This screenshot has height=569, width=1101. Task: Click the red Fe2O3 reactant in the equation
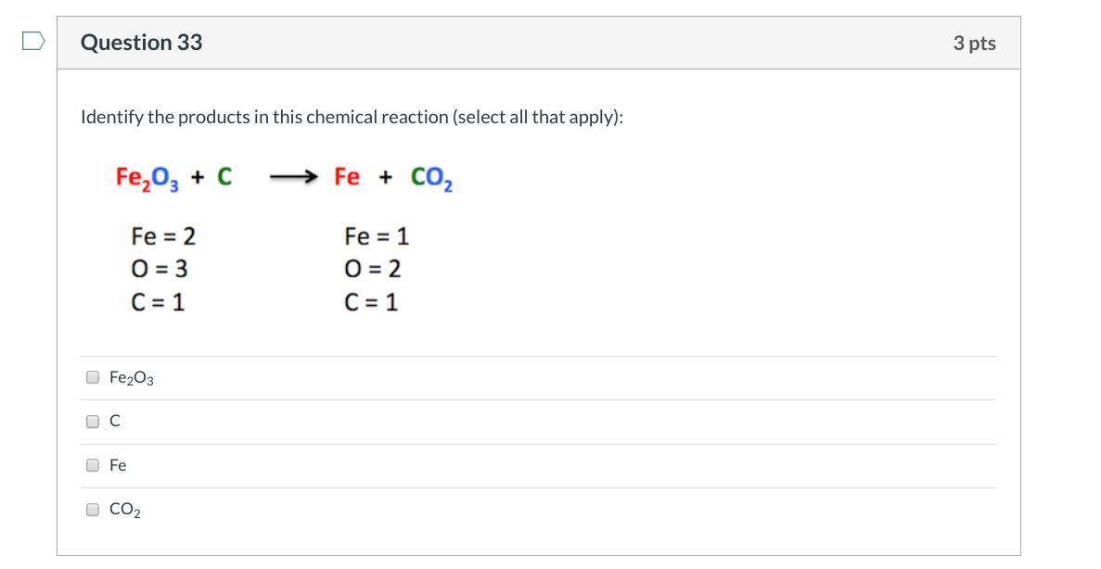147,177
